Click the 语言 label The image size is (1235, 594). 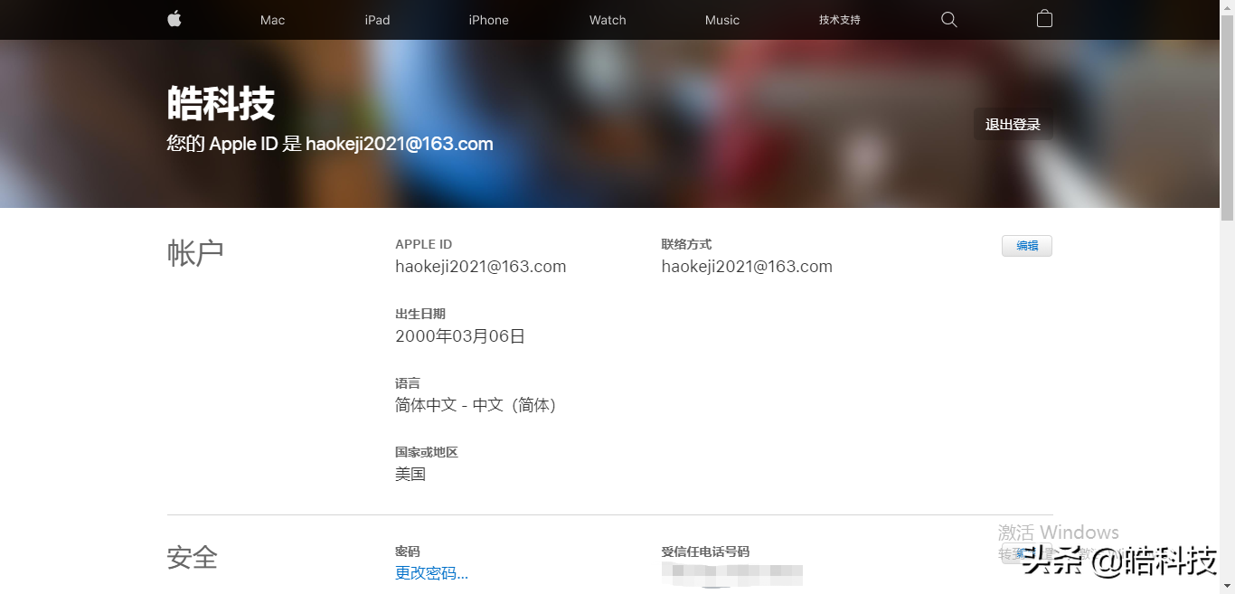pos(408,383)
